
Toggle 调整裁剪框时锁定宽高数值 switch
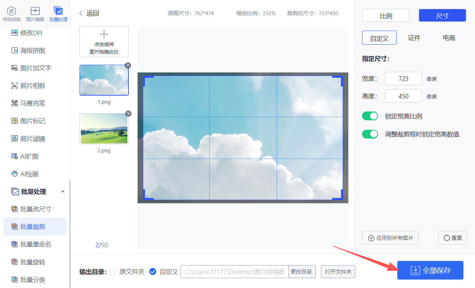tap(370, 134)
